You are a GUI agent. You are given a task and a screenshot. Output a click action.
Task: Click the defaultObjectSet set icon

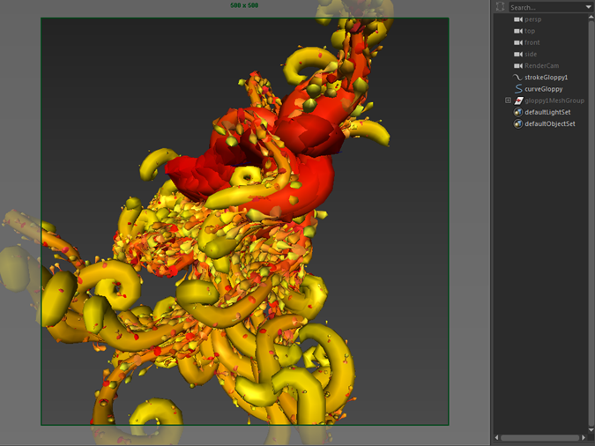coord(518,123)
